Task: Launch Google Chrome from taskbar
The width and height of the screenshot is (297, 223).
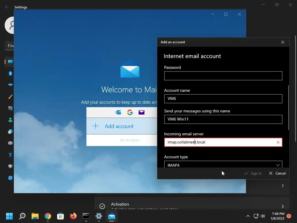Action: [x=48, y=216]
